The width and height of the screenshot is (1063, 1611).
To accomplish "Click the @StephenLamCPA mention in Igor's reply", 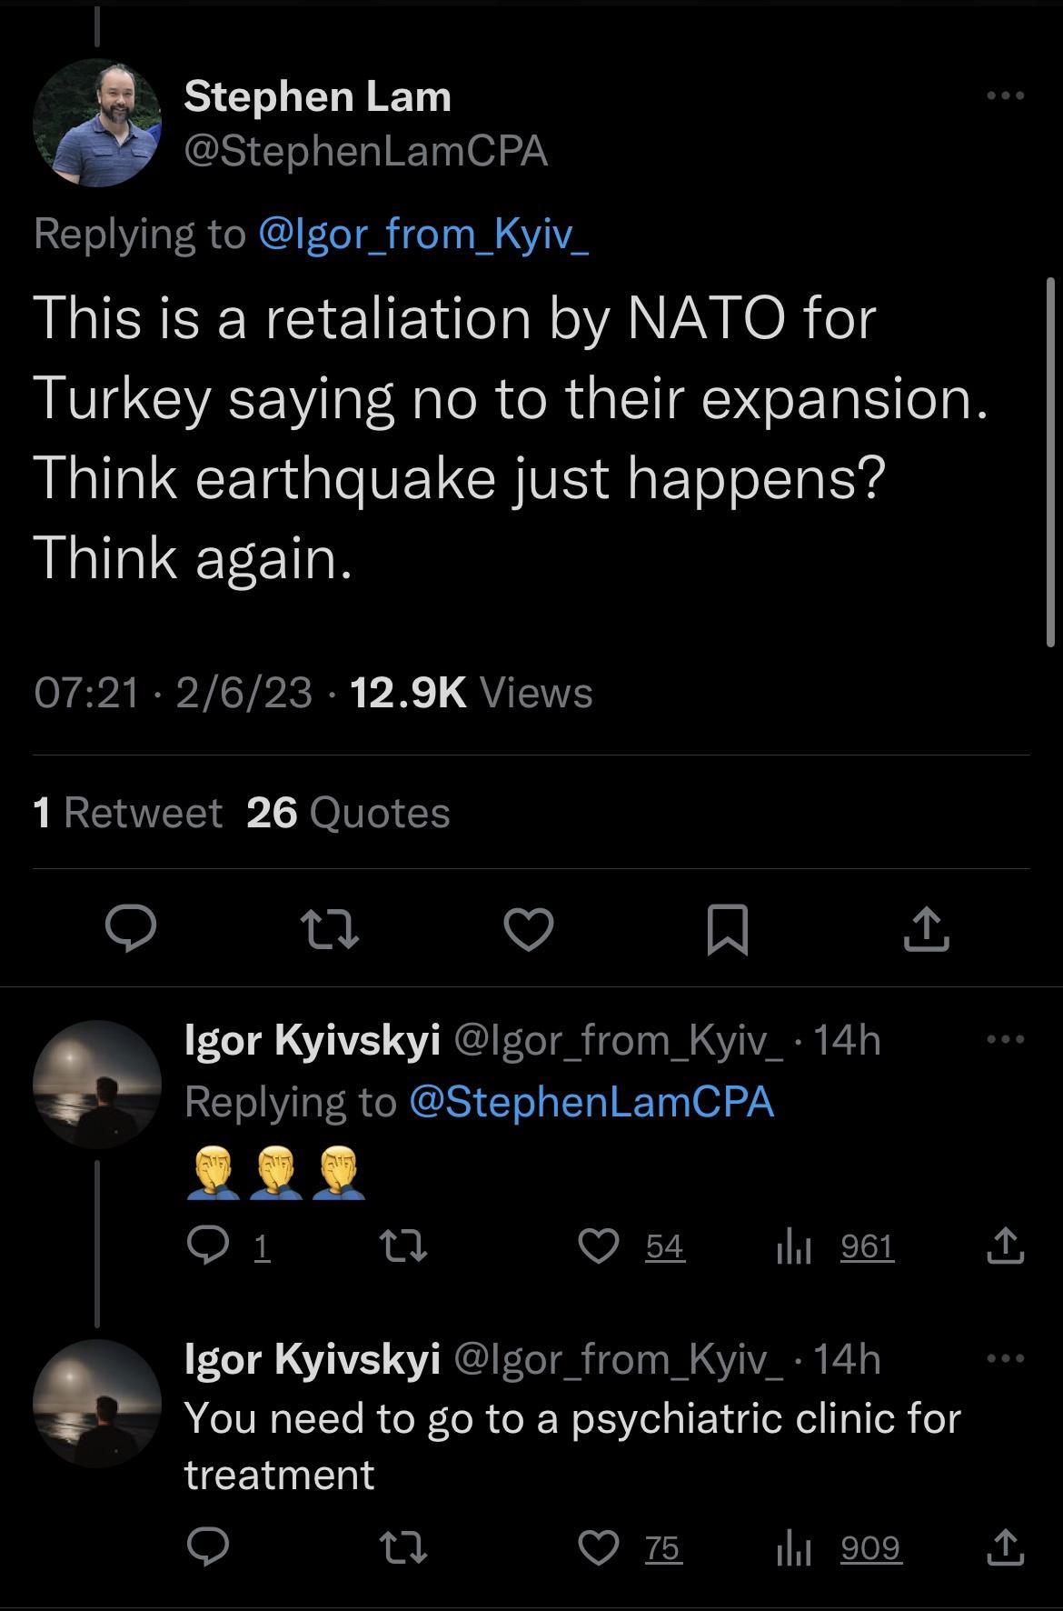I will [x=591, y=1101].
